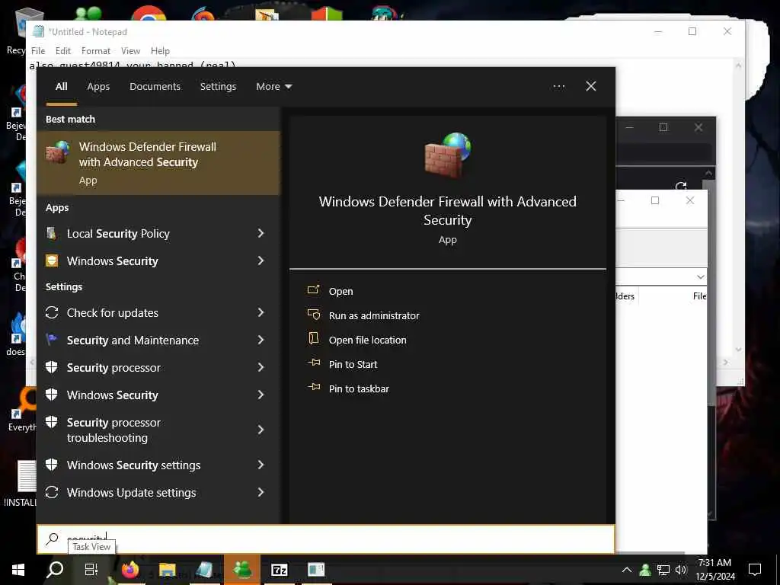Image resolution: width=780 pixels, height=585 pixels.
Task: Open the action center notifications icon
Action: 755,570
